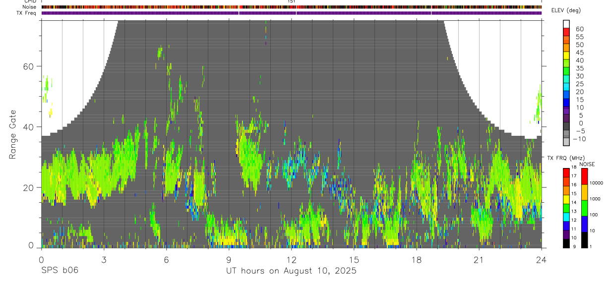Click the TX FRQ (MHz) legend title
609x281 pixels.
point(563,158)
